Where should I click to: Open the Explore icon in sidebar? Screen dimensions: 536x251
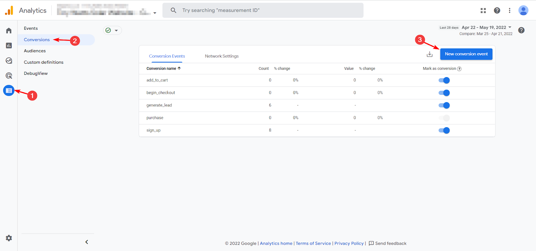point(9,61)
